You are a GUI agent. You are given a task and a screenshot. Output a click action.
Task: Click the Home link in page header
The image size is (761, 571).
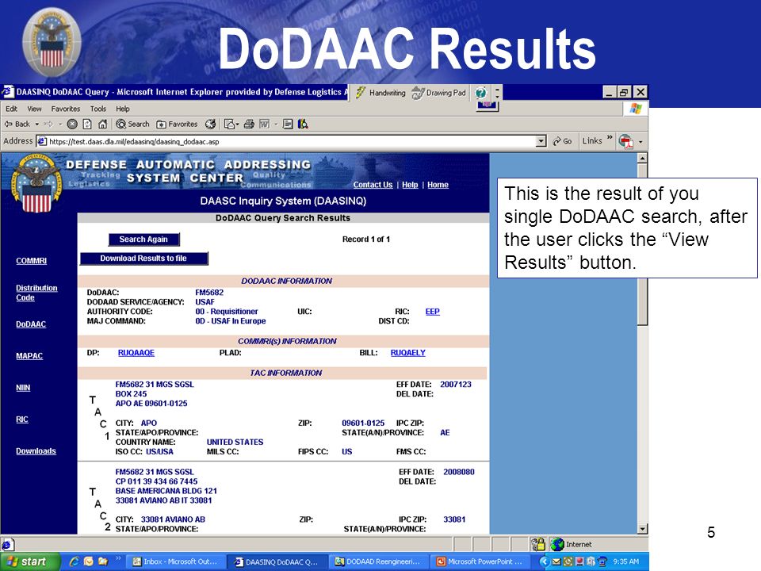tap(438, 185)
